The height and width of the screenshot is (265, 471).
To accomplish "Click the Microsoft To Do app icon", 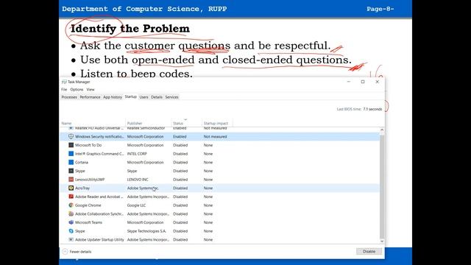I will click(71, 145).
